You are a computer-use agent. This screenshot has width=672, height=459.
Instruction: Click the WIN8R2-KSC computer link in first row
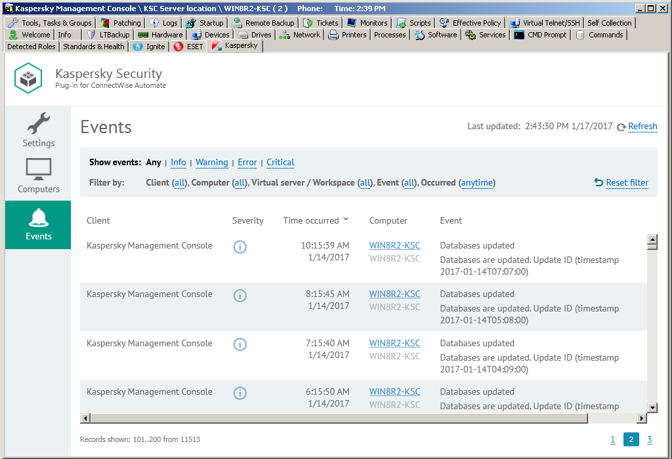(x=394, y=245)
